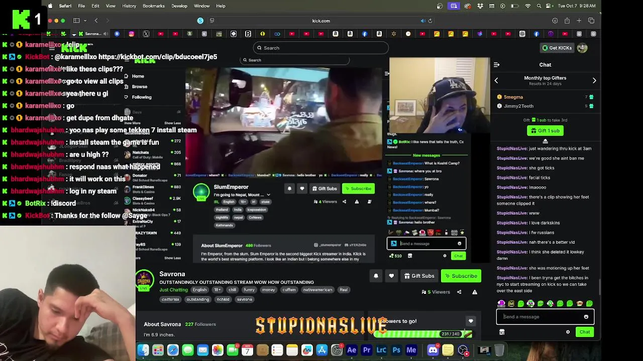Mute audio in Safari address bar

pyautogui.click(x=422, y=21)
